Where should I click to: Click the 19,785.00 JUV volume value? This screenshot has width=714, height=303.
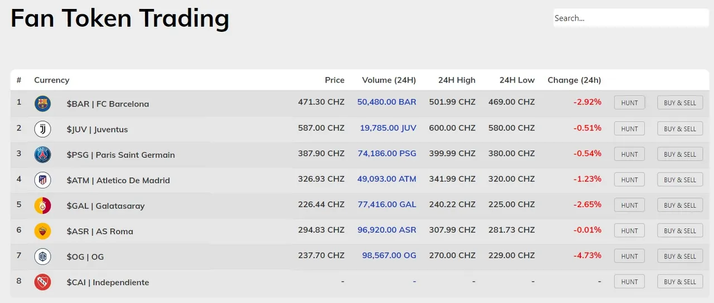tap(388, 128)
